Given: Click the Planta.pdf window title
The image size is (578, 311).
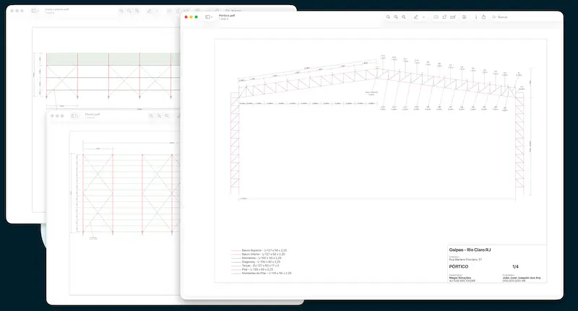Looking at the screenshot, I should (92, 114).
